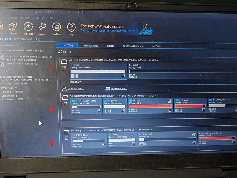Click Windows flag icon on WINRE_DRV partition

click(x=211, y=100)
